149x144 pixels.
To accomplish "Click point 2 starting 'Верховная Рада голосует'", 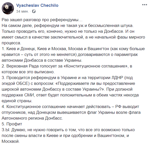I will pos(67,66).
